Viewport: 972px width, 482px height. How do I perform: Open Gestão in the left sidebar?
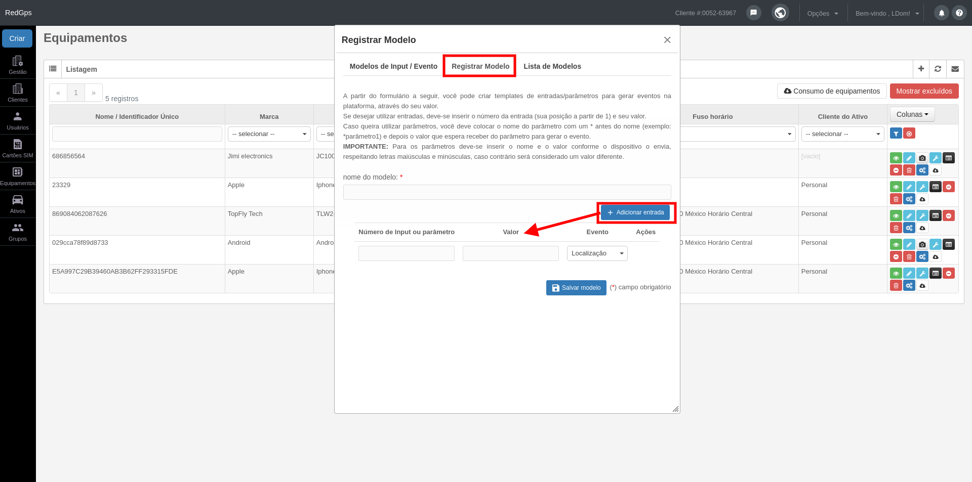click(18, 65)
